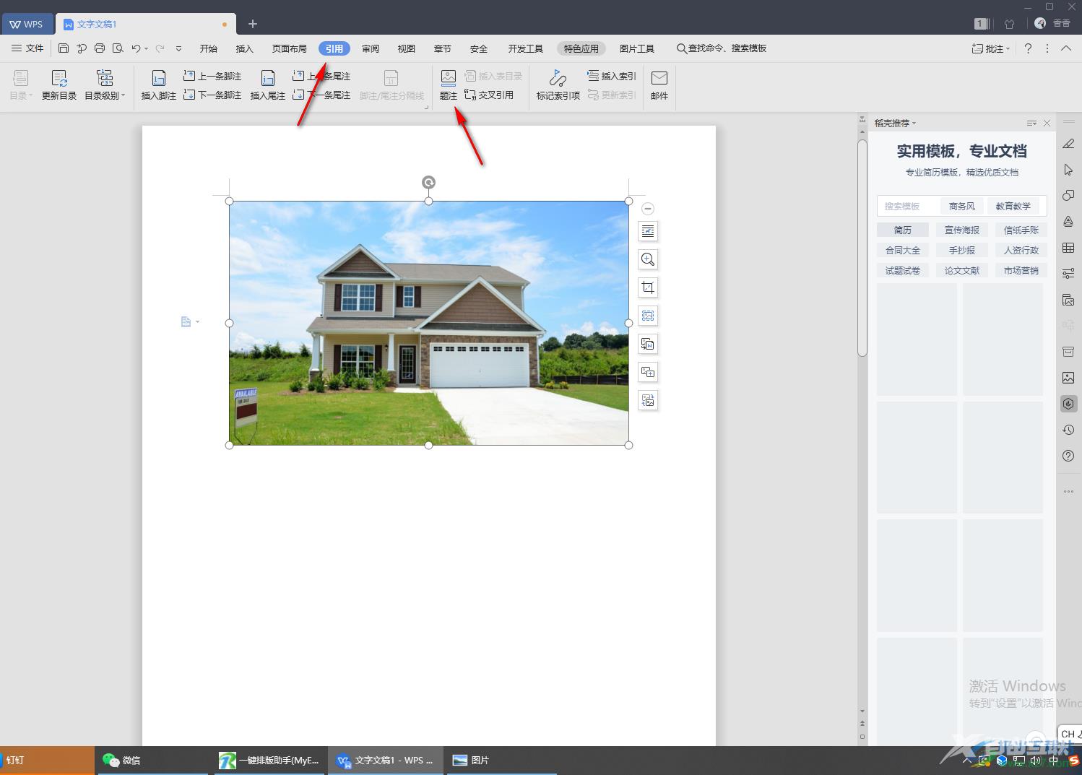The height and width of the screenshot is (775, 1082).
Task: Click the selection arrow icon in right sidebar
Action: point(1068,170)
